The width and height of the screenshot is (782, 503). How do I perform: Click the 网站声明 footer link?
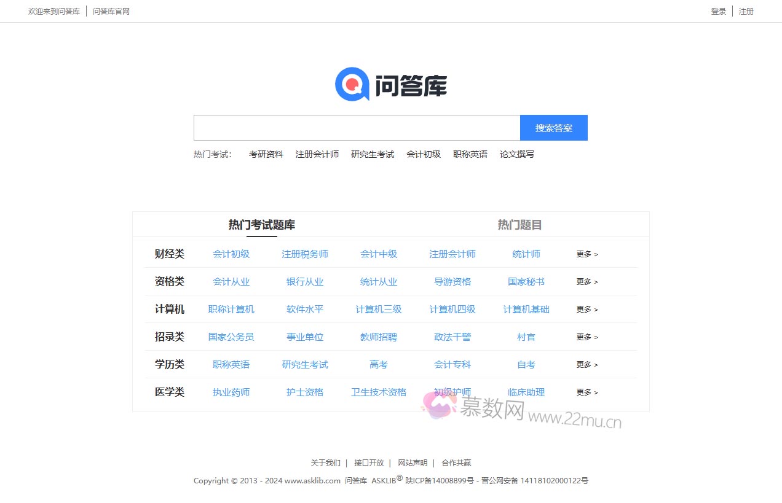[413, 462]
